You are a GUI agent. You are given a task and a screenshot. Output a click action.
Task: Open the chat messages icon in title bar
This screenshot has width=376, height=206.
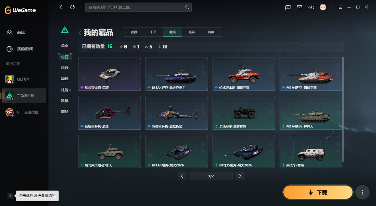point(288,7)
